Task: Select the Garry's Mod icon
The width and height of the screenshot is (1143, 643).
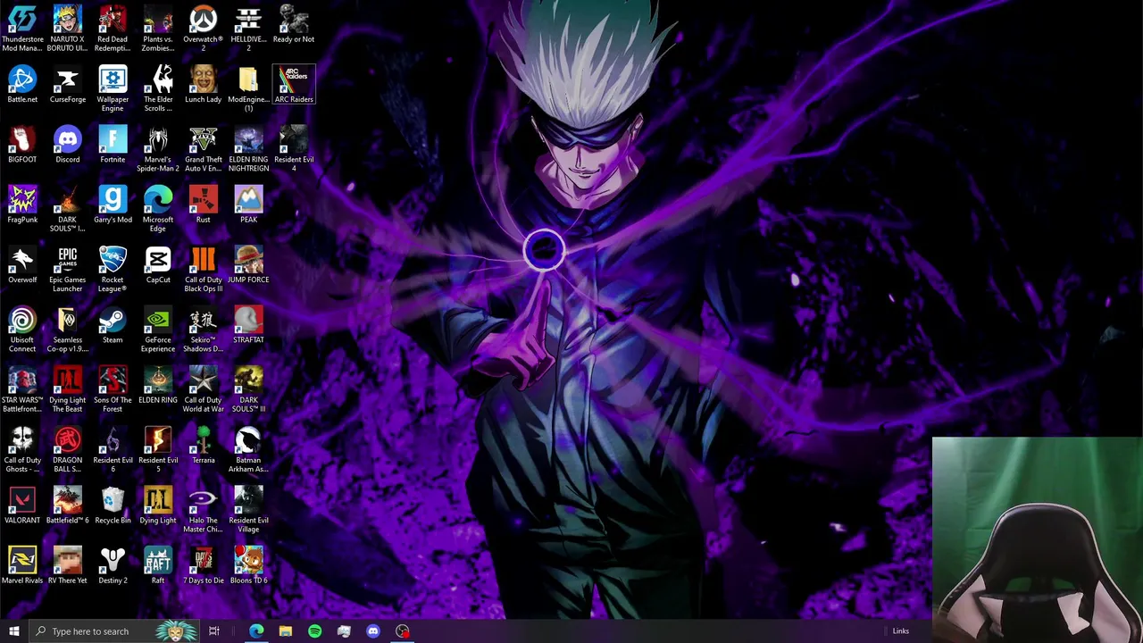Action: 113,205
